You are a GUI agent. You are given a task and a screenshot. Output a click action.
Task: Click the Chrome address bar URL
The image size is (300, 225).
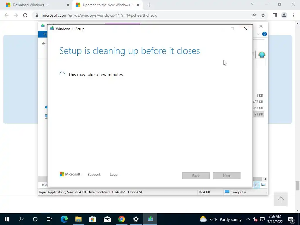coord(99,15)
